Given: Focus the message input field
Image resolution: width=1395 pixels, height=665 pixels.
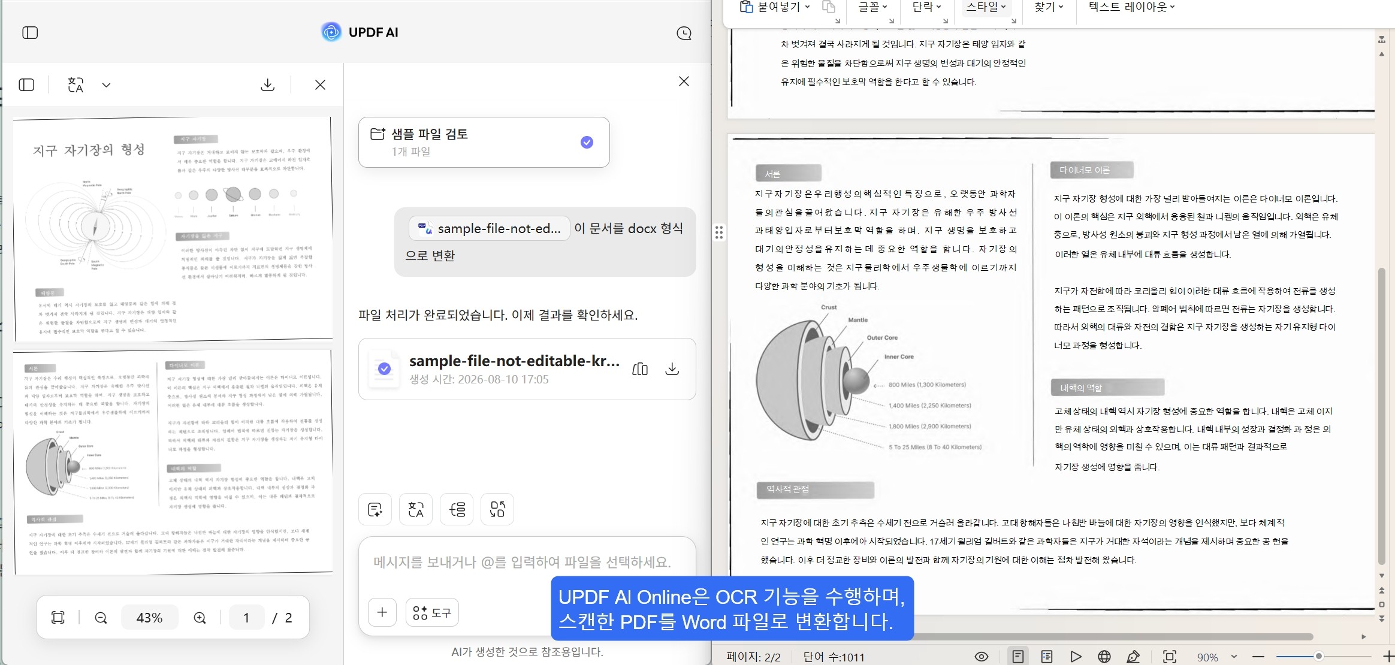Looking at the screenshot, I should click(521, 562).
